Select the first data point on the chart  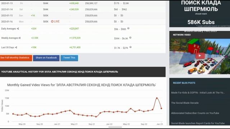click(x=13, y=114)
